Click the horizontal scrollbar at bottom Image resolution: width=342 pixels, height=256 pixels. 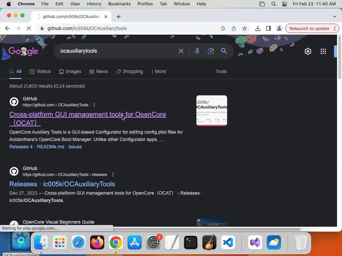click(207, 229)
